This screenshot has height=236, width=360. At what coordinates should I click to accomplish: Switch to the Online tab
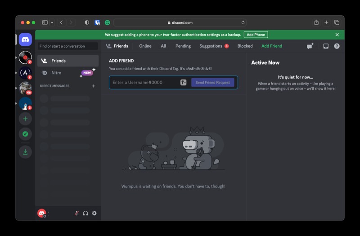(145, 46)
